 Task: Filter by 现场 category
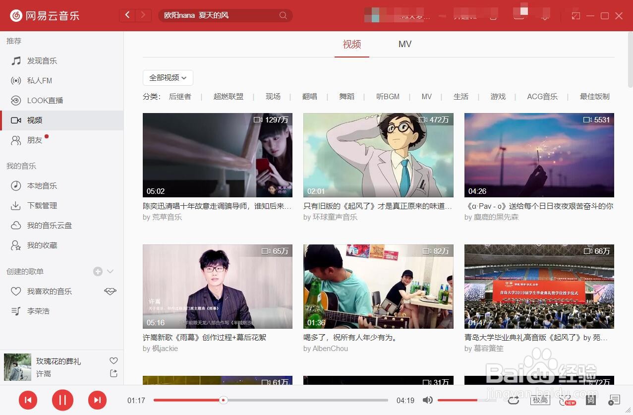pyautogui.click(x=273, y=97)
